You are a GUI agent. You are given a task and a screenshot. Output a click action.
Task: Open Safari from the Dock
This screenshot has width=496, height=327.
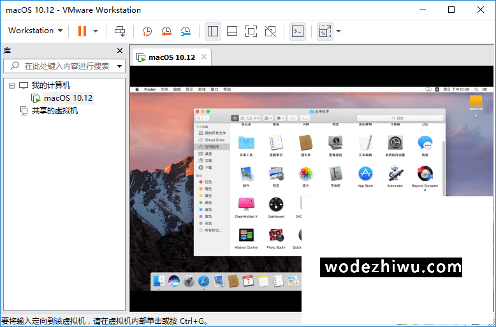point(203,281)
